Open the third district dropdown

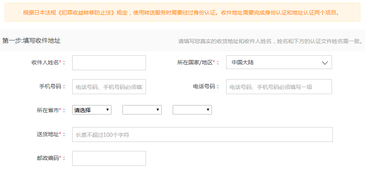[x=192, y=110]
